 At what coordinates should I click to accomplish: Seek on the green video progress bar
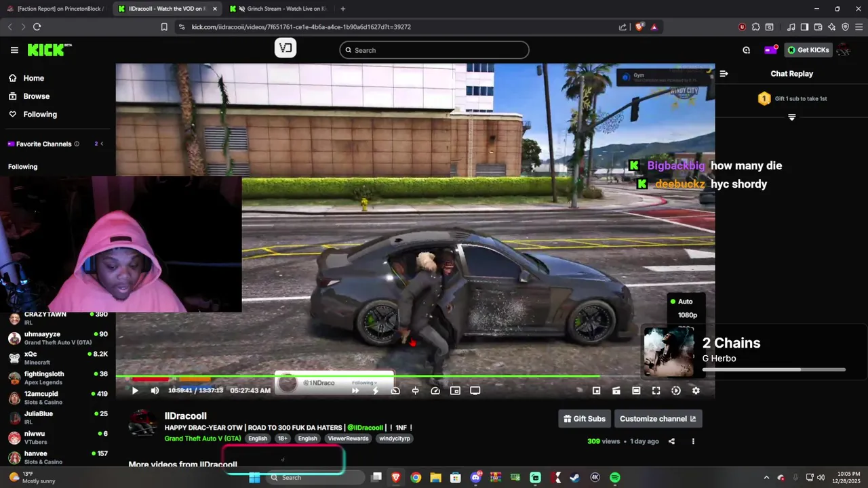[357, 376]
